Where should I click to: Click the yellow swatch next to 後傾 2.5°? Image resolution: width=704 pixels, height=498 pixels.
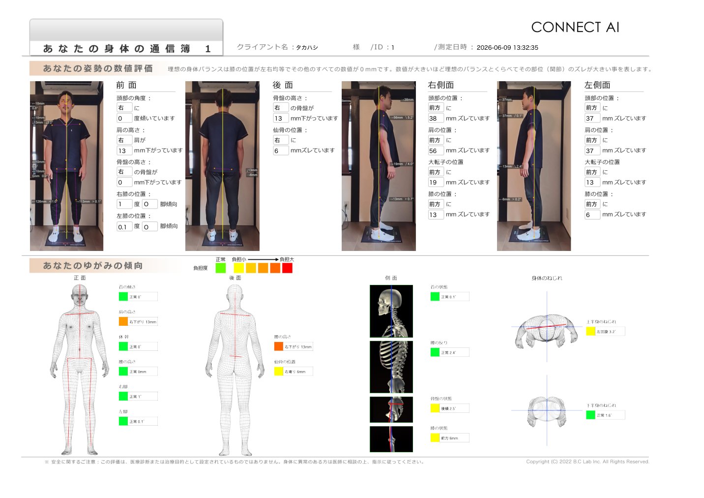pos(435,408)
